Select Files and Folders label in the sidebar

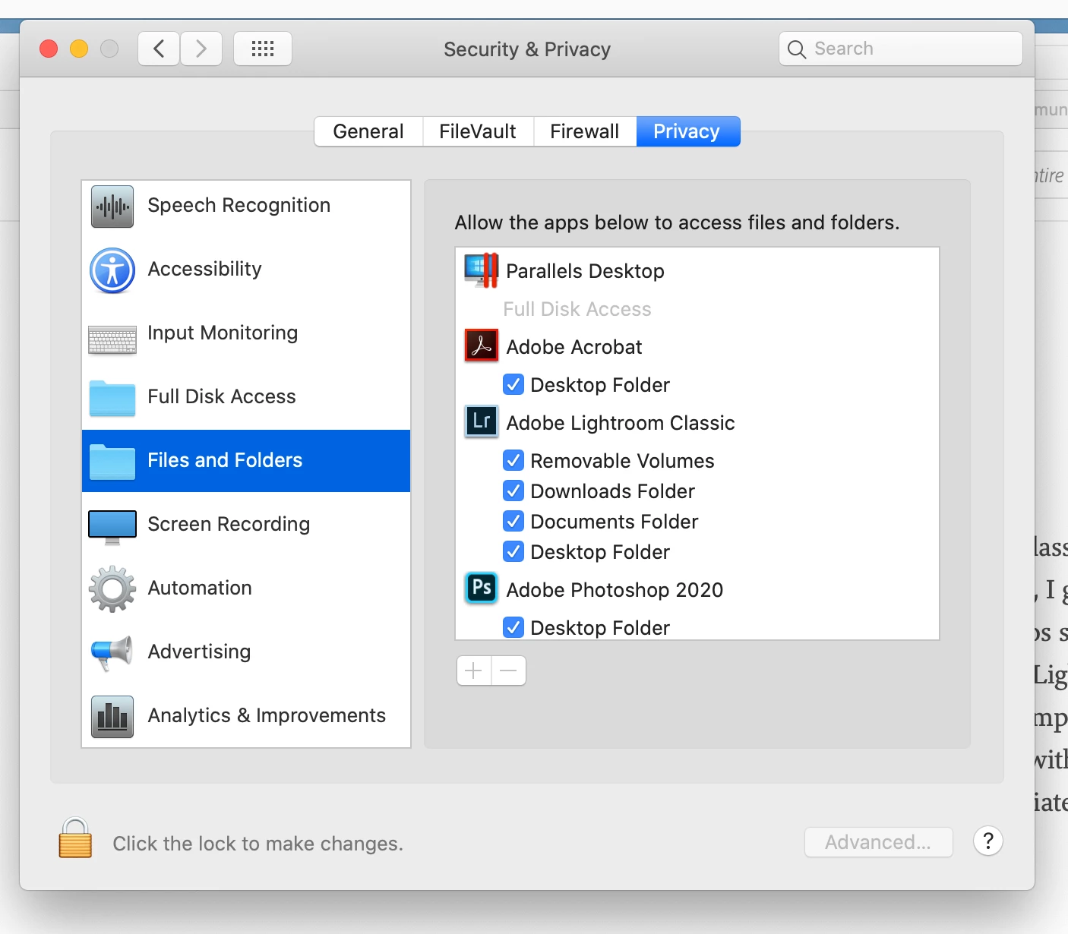coord(225,460)
